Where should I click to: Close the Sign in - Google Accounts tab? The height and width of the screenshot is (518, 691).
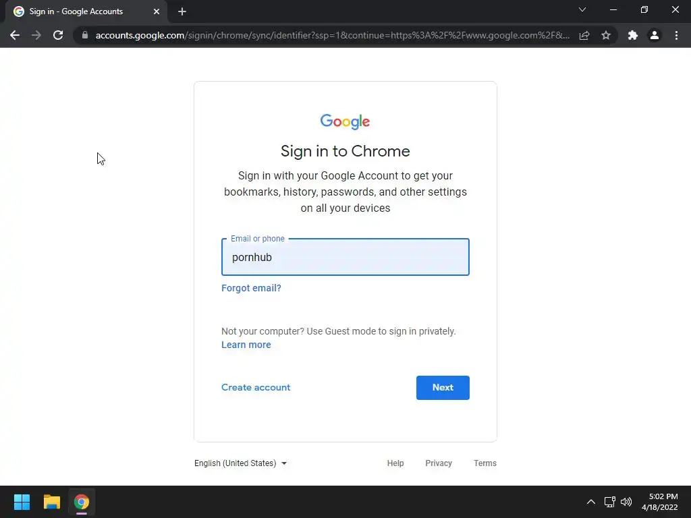(157, 11)
